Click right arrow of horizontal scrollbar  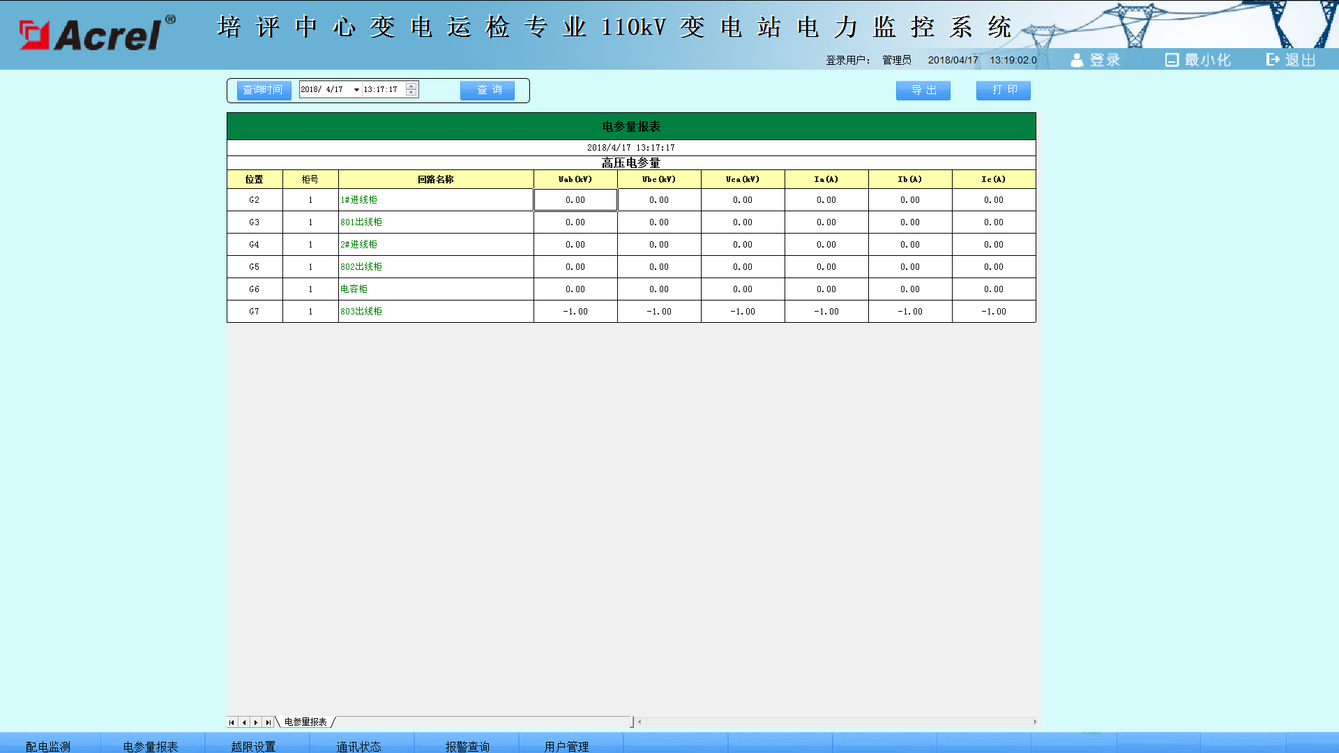1035,722
